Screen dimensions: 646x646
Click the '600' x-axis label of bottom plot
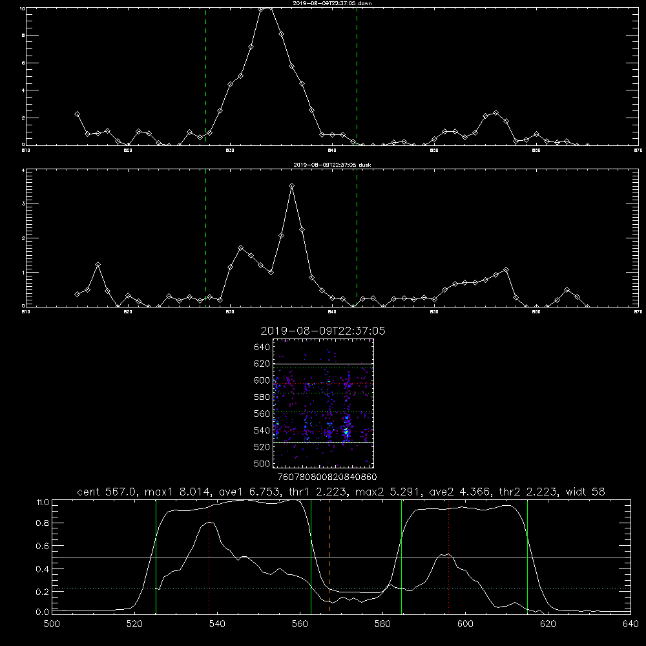coord(465,623)
